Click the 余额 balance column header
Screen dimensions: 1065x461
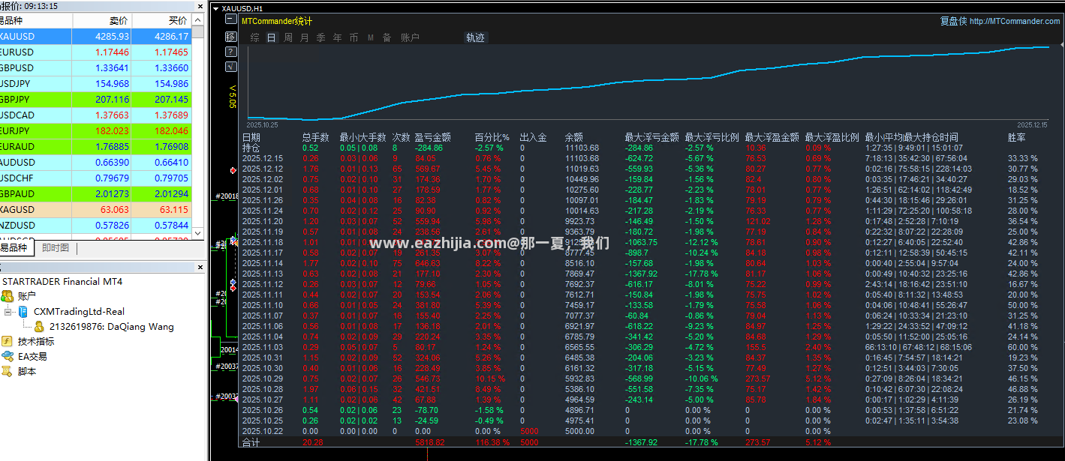(573, 137)
